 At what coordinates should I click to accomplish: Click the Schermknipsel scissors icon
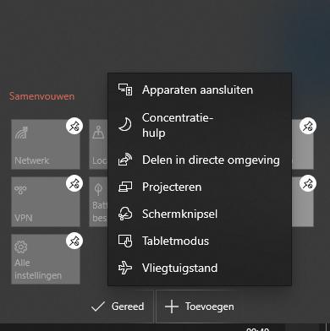[125, 214]
